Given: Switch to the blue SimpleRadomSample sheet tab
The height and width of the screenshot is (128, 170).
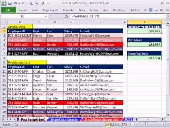Looking at the screenshot, I should pyautogui.click(x=64, y=119).
